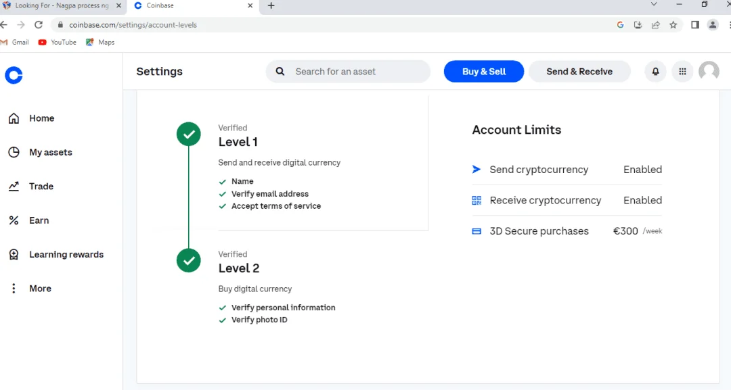Focus the Search for an asset field
The width and height of the screenshot is (731, 390).
point(348,71)
